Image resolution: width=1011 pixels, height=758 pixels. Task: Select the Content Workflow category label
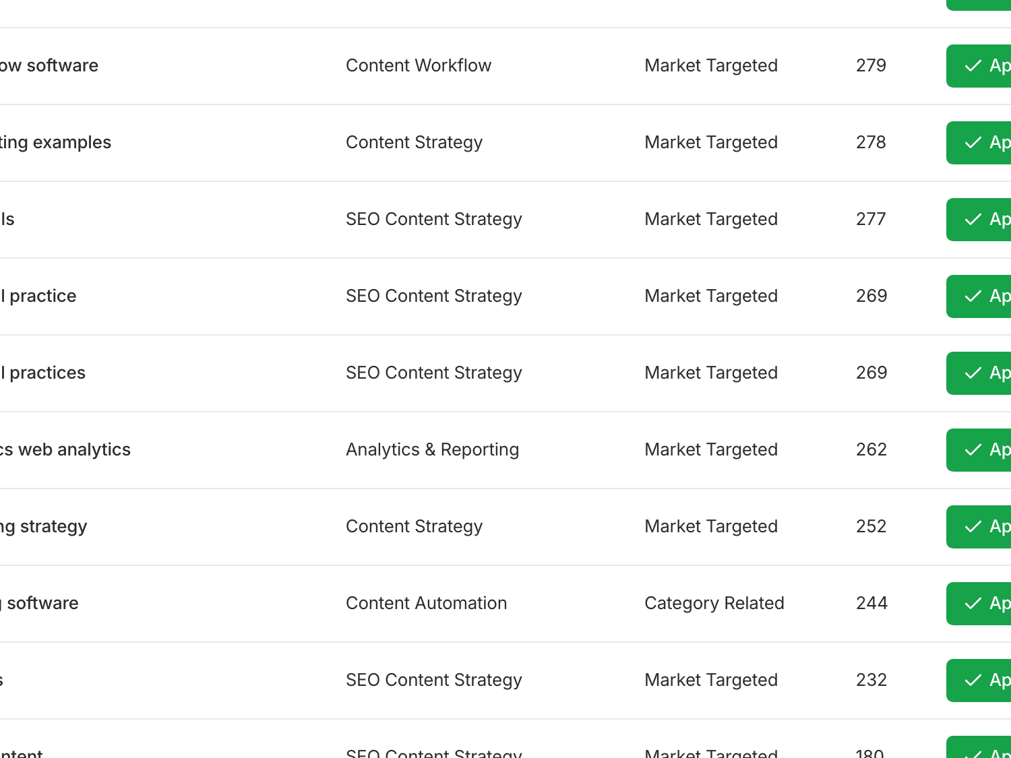tap(419, 65)
